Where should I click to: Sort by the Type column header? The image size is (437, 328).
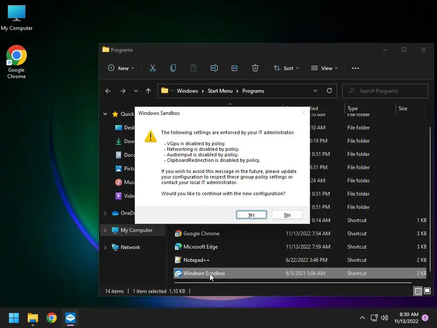[352, 108]
